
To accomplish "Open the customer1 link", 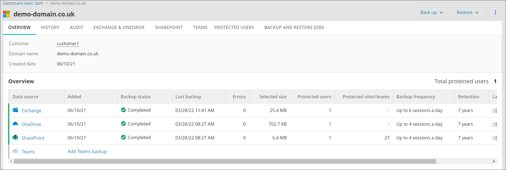I will [x=68, y=44].
